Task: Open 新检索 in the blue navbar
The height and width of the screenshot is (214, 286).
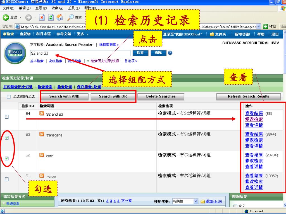Action: click(8, 34)
